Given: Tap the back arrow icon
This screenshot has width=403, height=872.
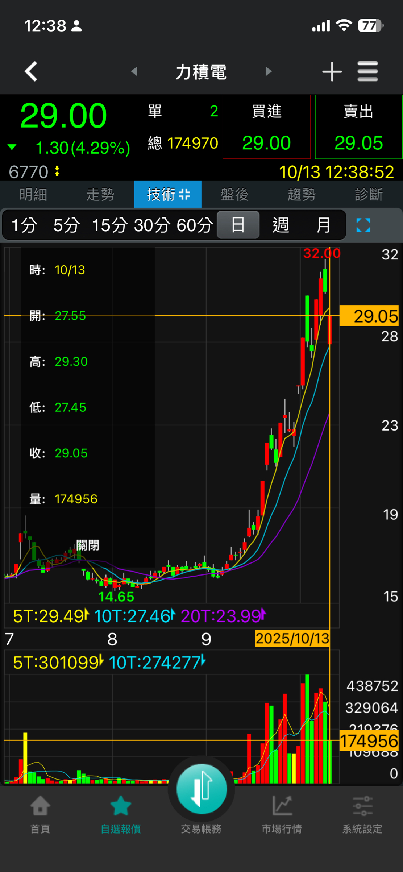Looking at the screenshot, I should click(x=31, y=71).
